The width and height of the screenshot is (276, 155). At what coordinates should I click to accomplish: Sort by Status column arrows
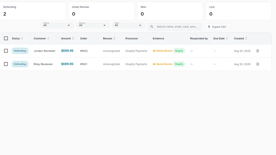[22, 38]
